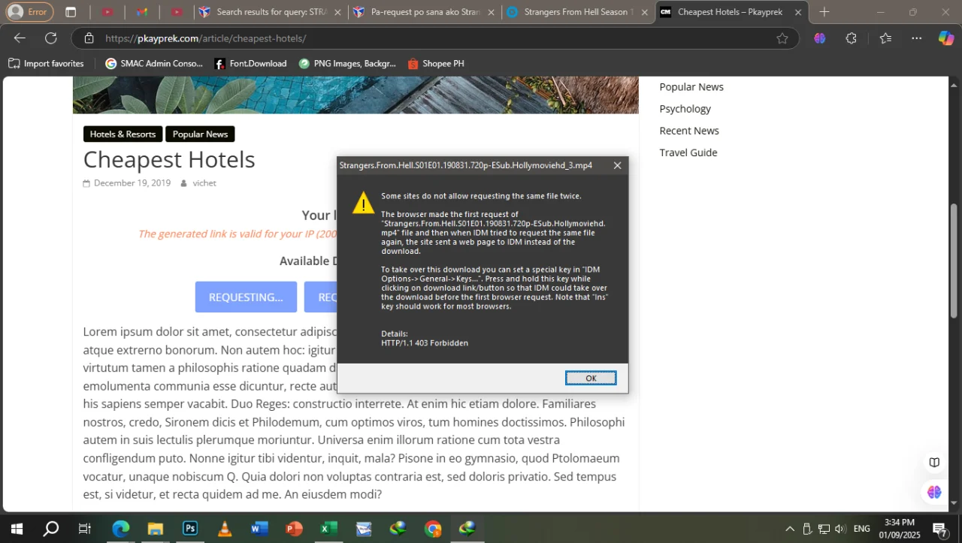Open the active Internet Download Manager taskbar icon

point(467,529)
